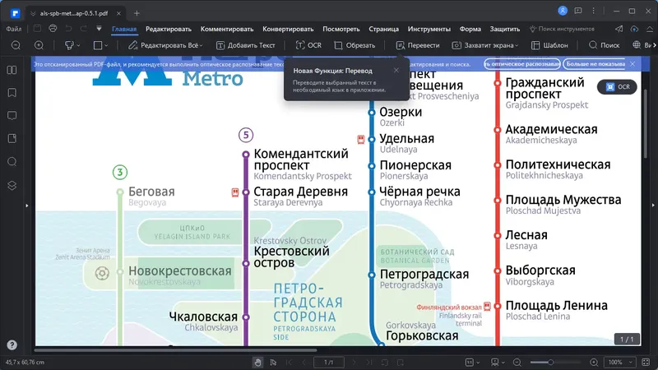The width and height of the screenshot is (658, 370).
Task: Activate the select cursor tool
Action: point(273,362)
